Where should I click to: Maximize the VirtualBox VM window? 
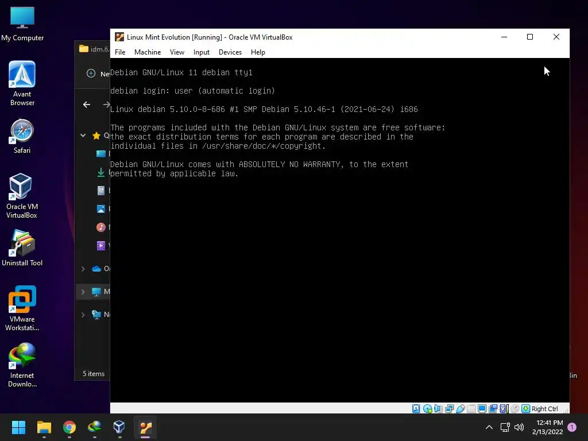tap(530, 37)
